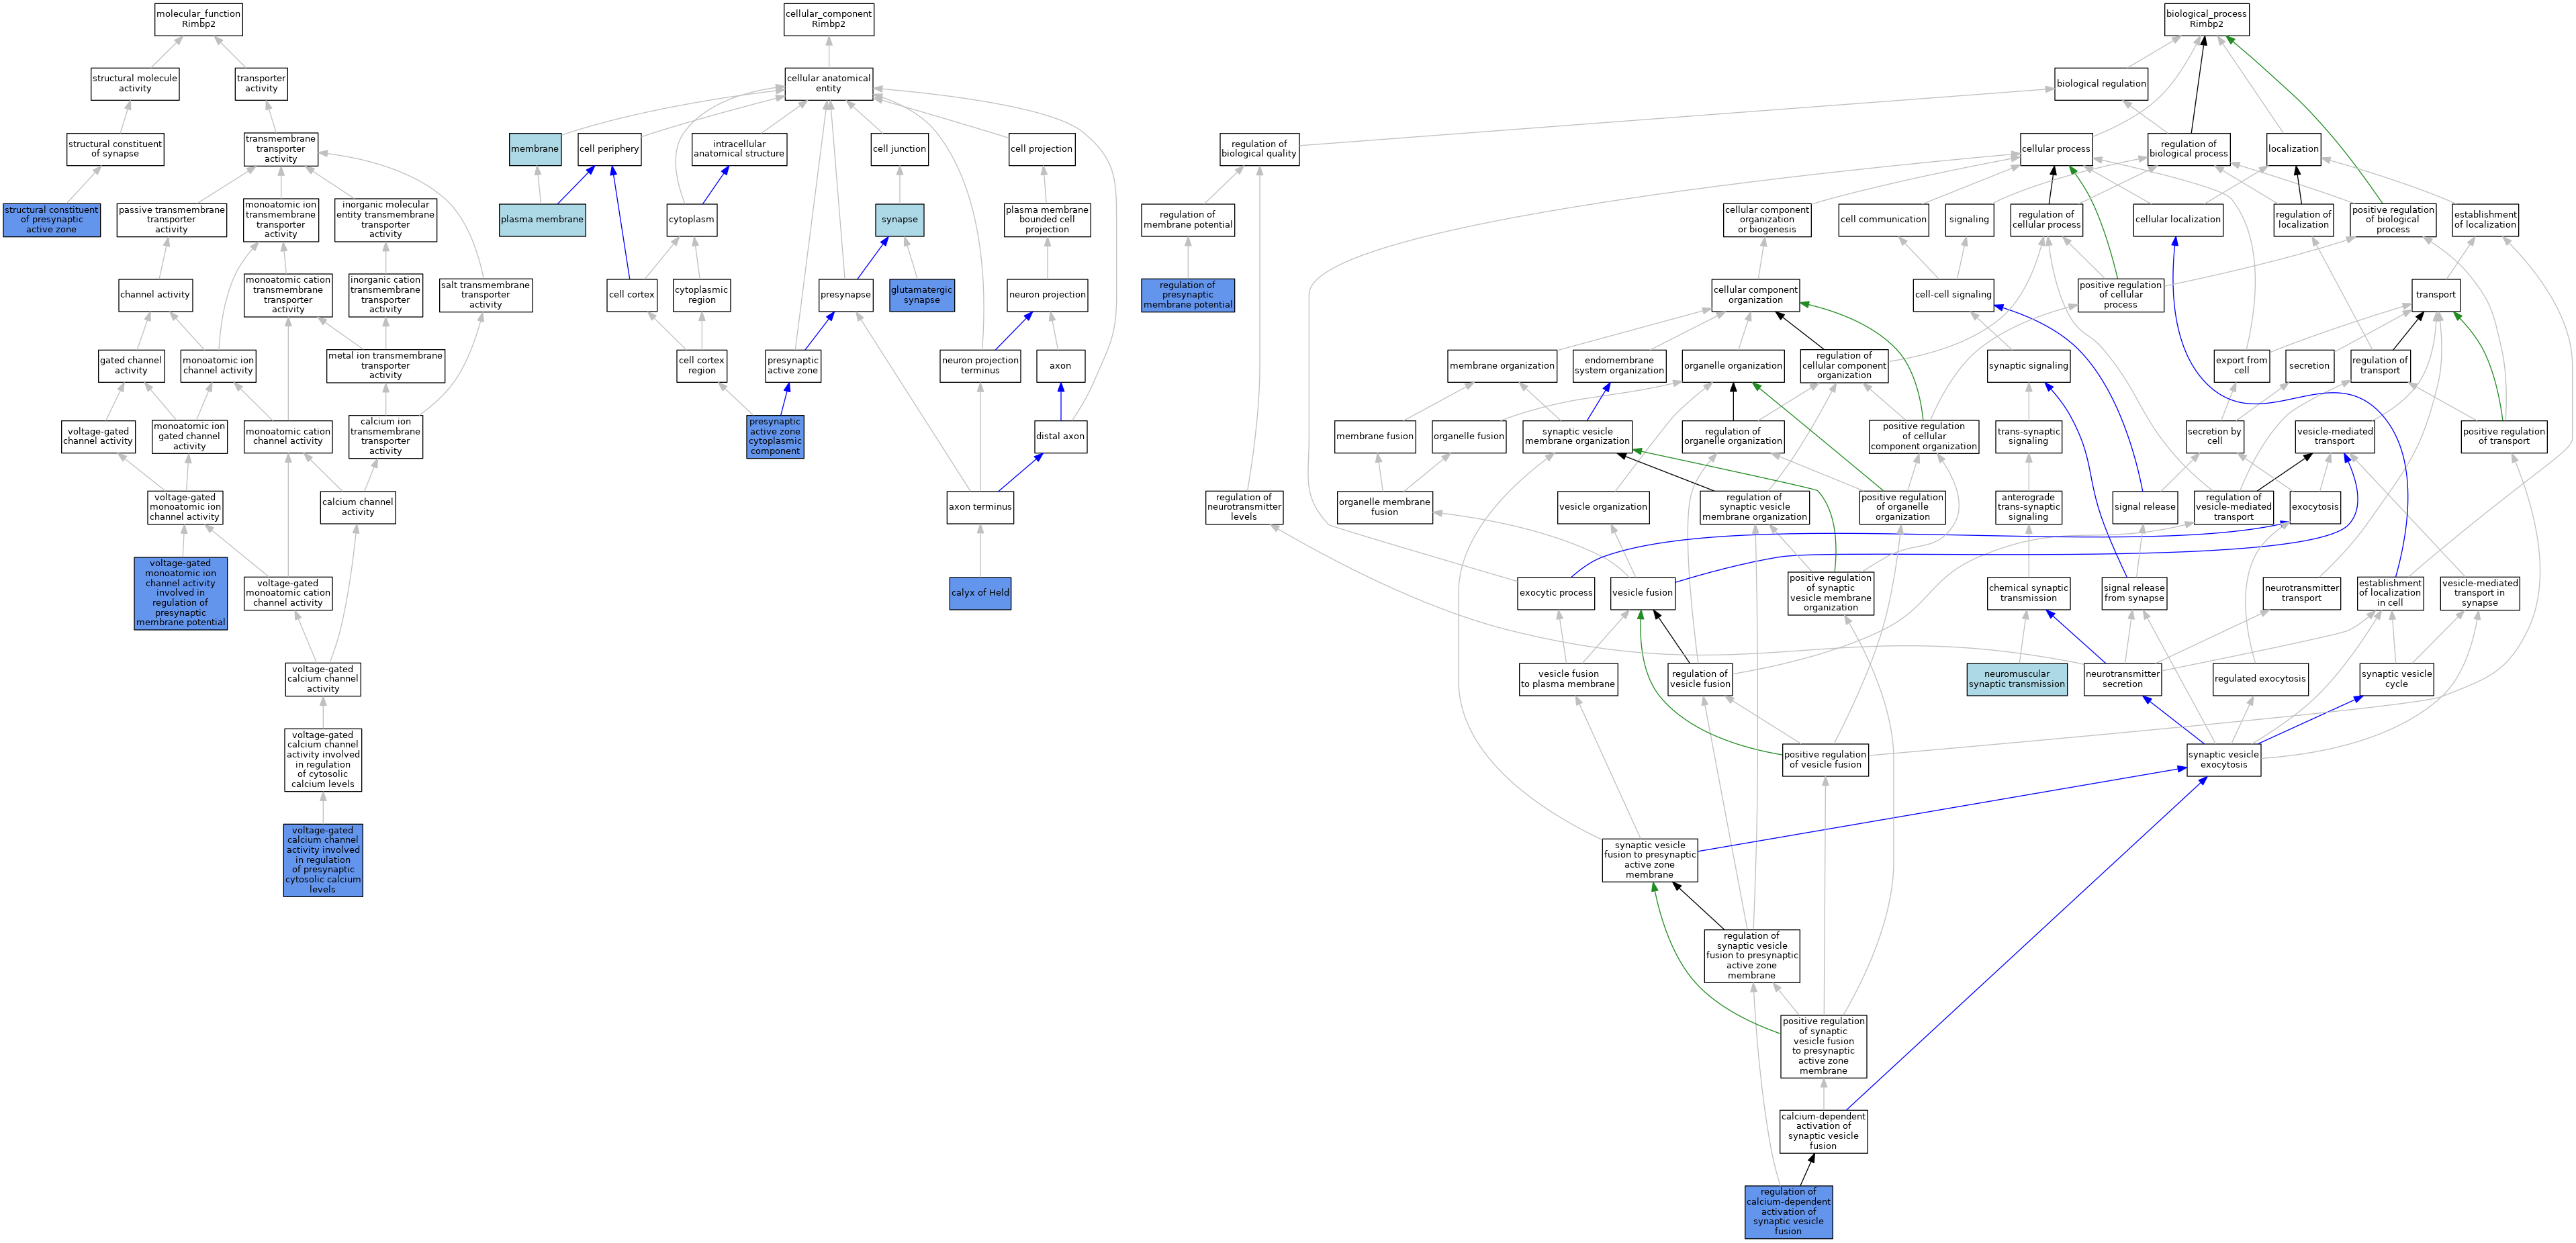Select the 'cellular_component Rimbp2' root node

click(828, 19)
